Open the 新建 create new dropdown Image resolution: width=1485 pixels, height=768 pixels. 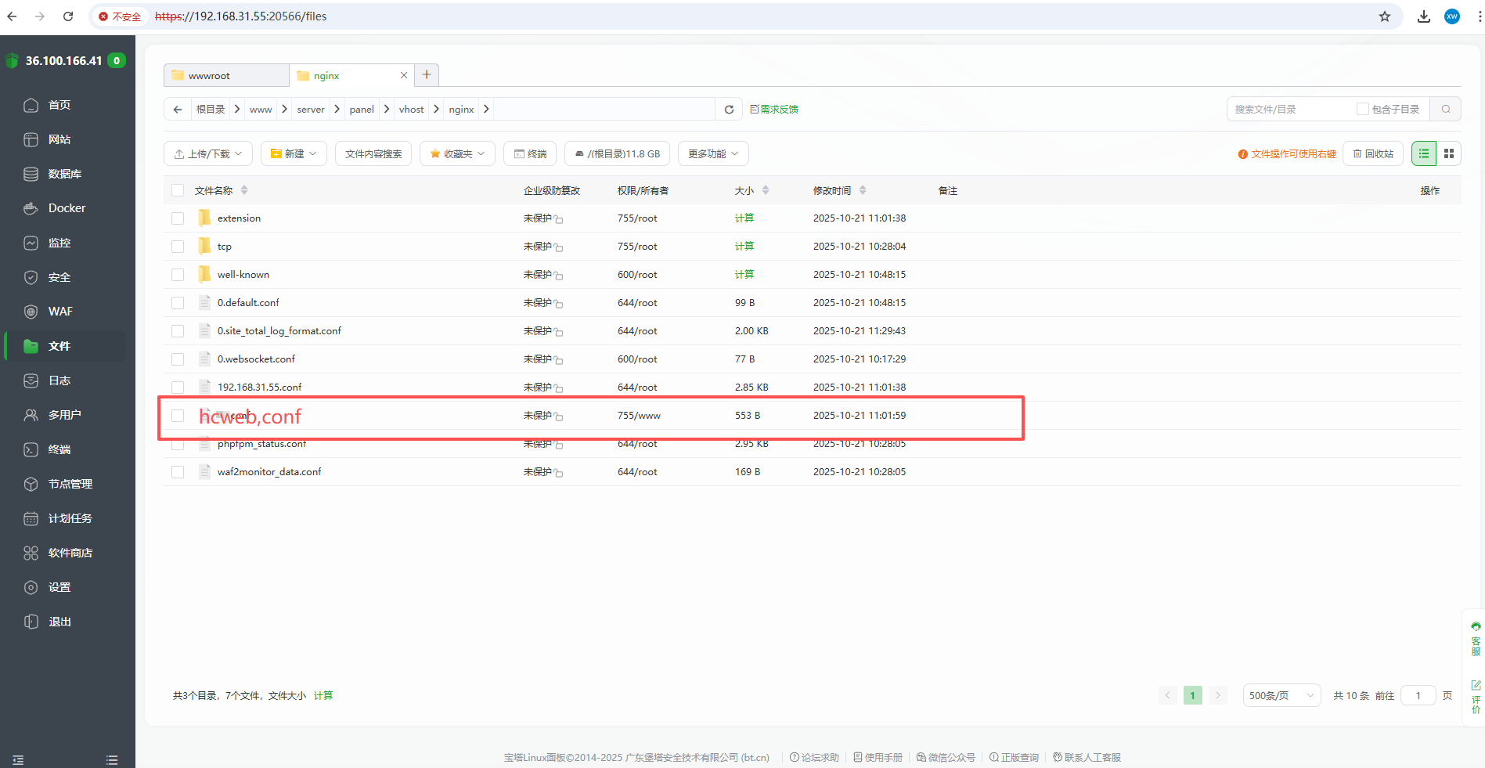(293, 153)
